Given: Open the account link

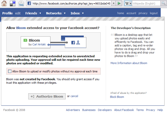Looking at the screenshot, I should 131,13.
